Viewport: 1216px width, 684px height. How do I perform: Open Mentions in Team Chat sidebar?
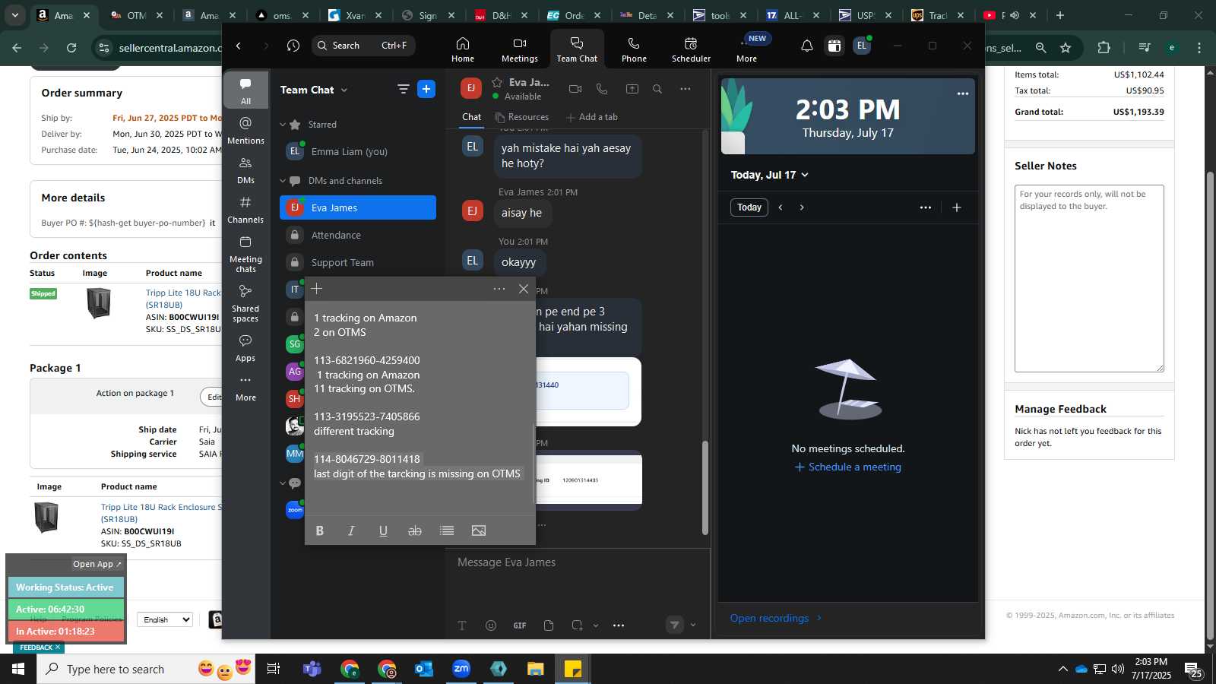coord(245,130)
